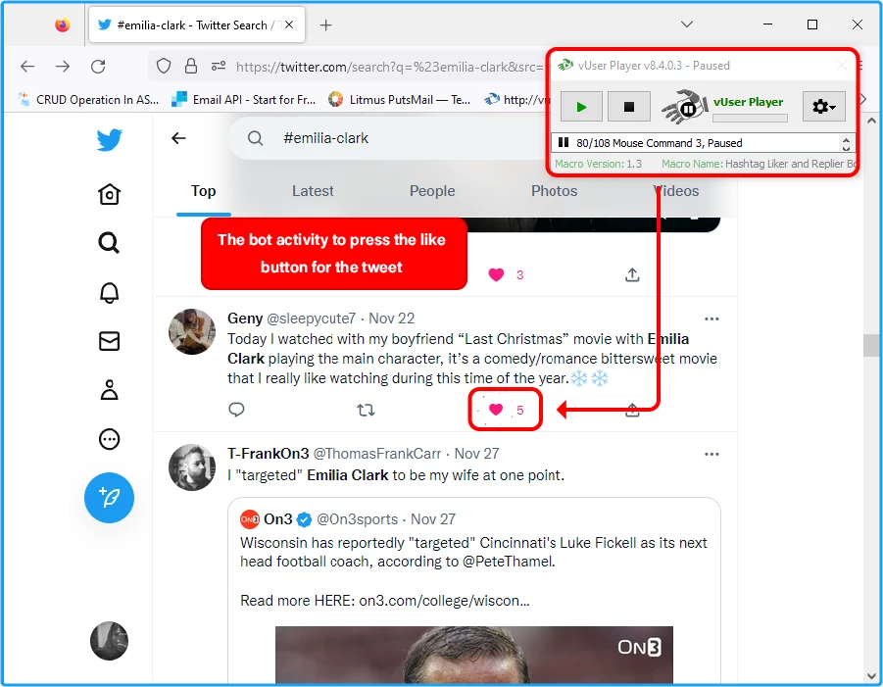883x687 pixels.
Task: Open vUser Player settings gear dropdown
Action: click(x=823, y=107)
